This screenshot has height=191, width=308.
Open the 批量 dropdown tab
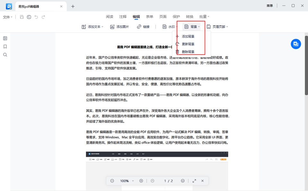[x=204, y=17]
